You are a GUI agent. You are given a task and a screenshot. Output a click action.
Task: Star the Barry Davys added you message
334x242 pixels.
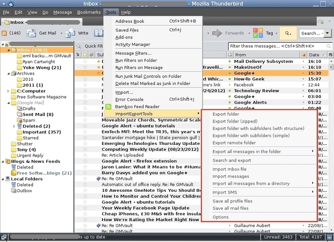click(85, 173)
